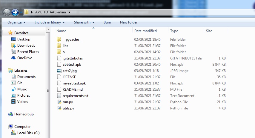Click the Forward navigation arrow button

click(x=15, y=12)
